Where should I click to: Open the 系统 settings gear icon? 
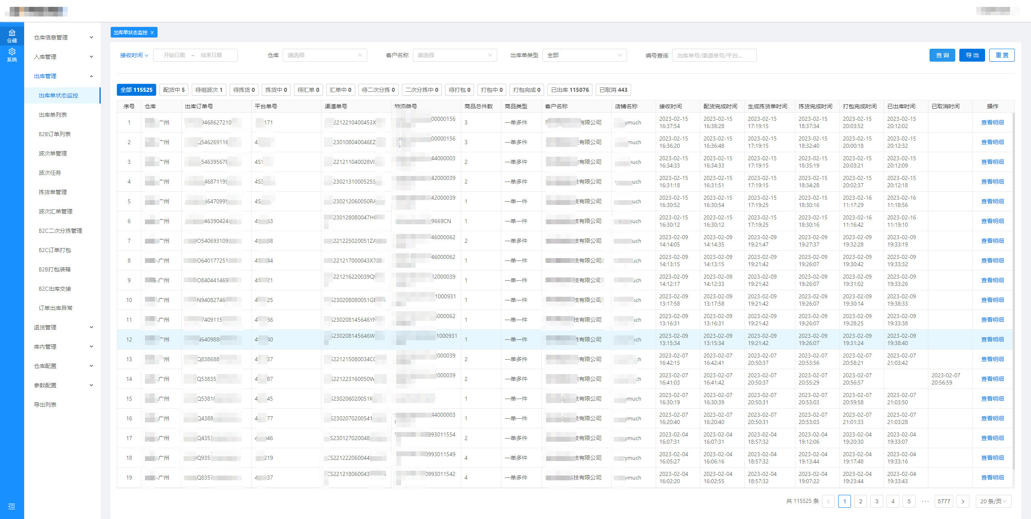pos(12,54)
